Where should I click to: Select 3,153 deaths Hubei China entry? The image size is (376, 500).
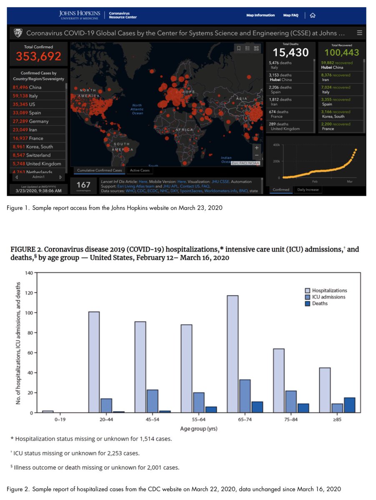290,77
